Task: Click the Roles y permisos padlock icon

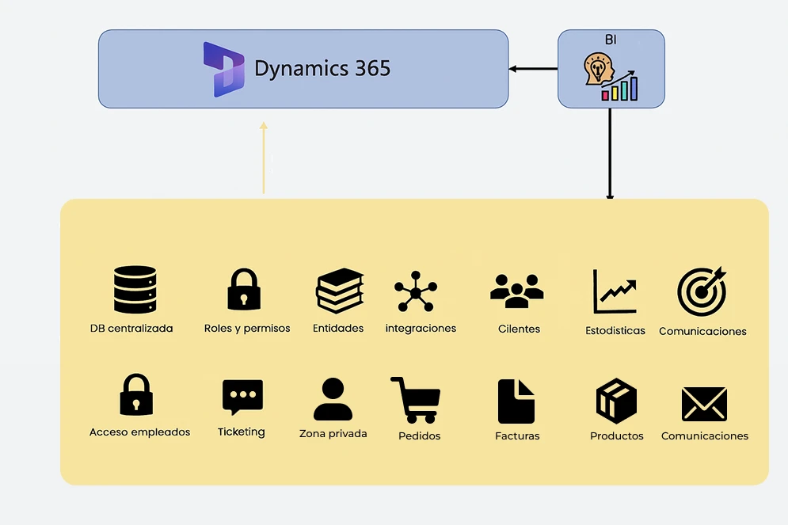Action: (244, 289)
